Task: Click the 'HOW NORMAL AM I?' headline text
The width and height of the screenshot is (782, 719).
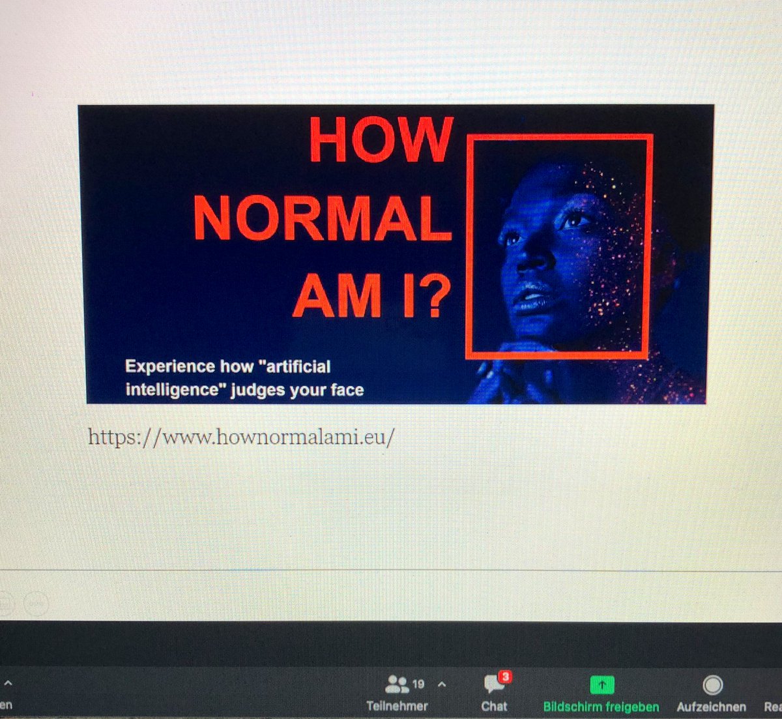Action: click(x=323, y=217)
